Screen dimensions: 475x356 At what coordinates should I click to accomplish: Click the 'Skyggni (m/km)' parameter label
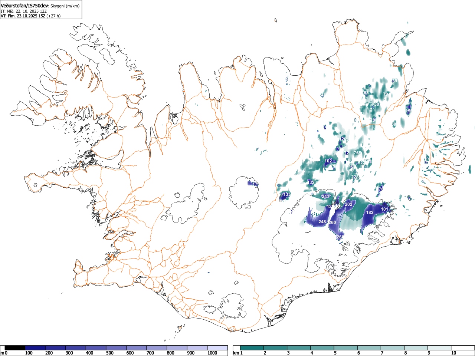click(x=65, y=6)
